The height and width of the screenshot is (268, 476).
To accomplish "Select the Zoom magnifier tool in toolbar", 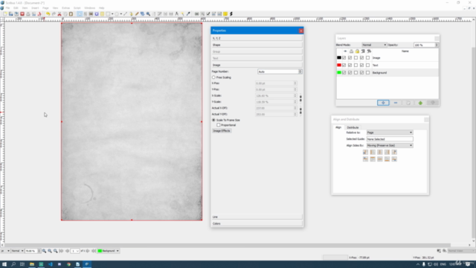I will pos(148,14).
